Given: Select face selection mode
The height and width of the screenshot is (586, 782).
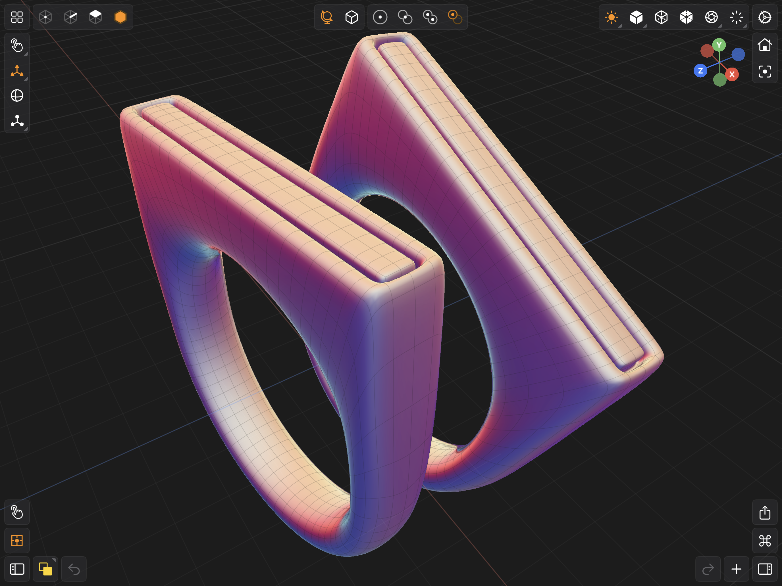Looking at the screenshot, I should click(x=95, y=17).
